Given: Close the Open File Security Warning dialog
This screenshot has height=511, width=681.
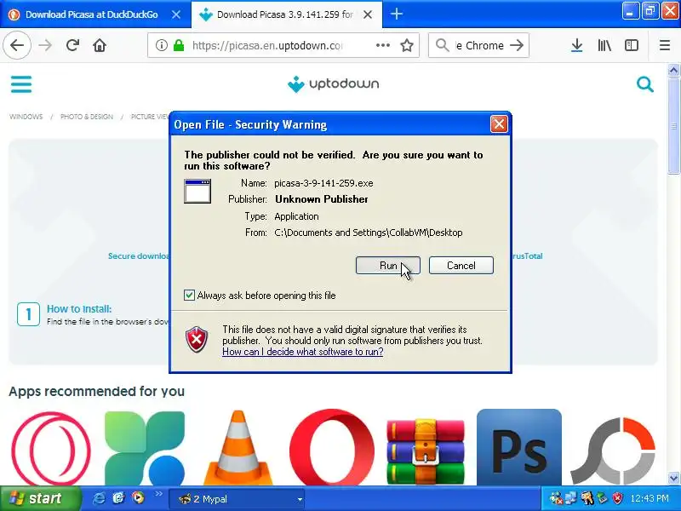Looking at the screenshot, I should click(499, 124).
